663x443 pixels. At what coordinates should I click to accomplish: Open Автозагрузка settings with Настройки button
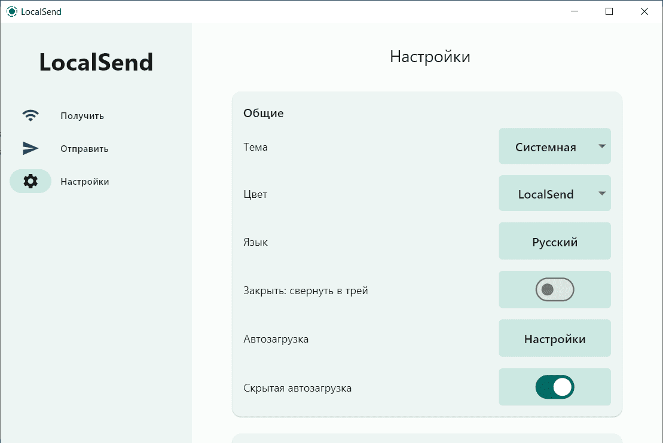pos(555,339)
